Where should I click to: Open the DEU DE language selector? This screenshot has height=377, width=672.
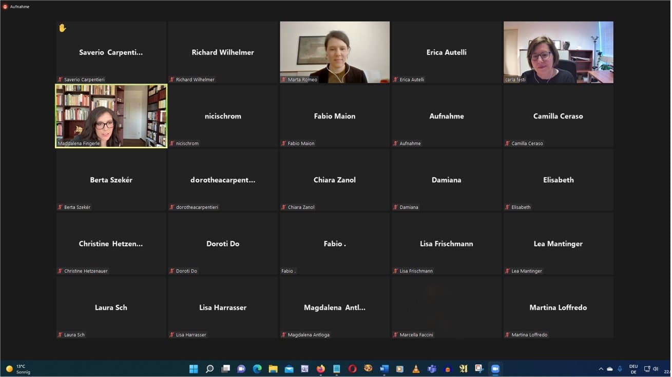[633, 369]
